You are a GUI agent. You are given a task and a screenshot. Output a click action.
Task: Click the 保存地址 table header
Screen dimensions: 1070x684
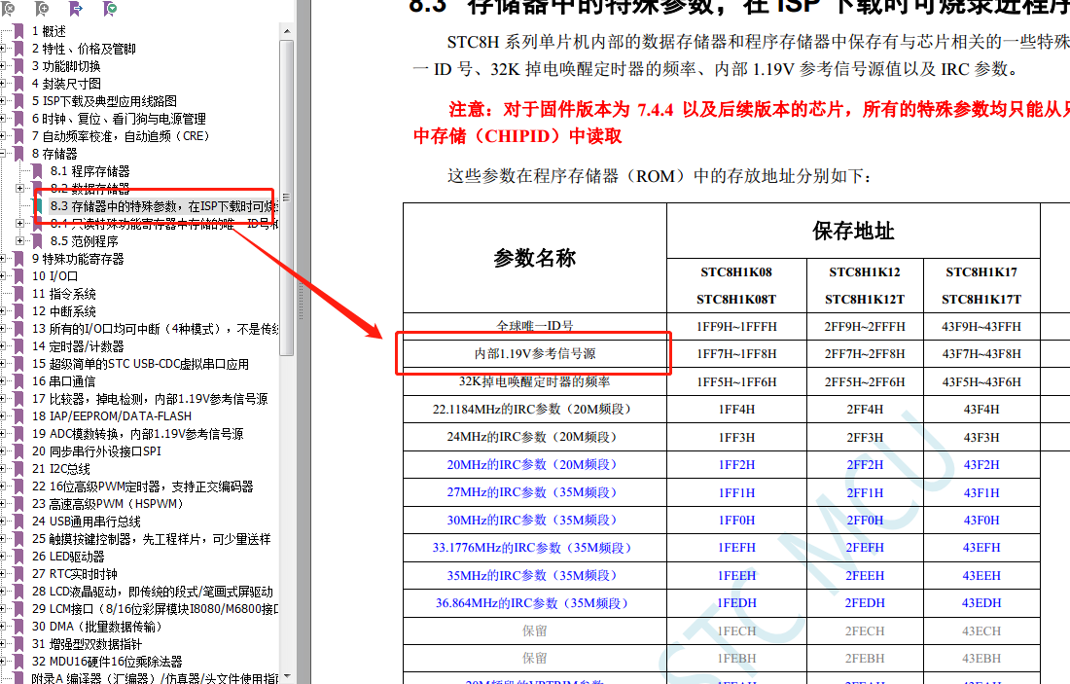(854, 231)
